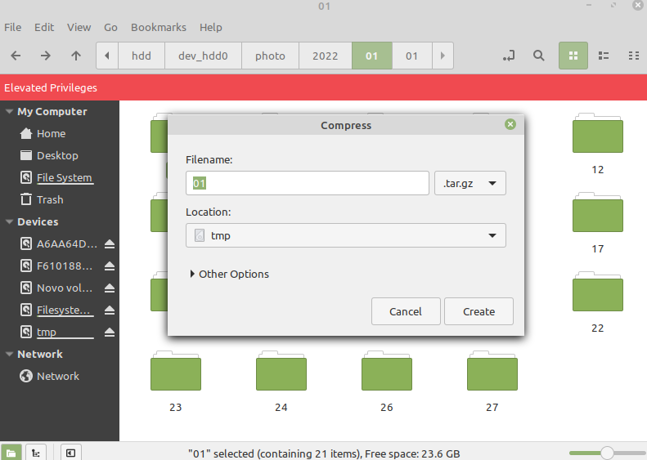647x460 pixels.
Task: Open the F610188... drive
Action: point(56,266)
